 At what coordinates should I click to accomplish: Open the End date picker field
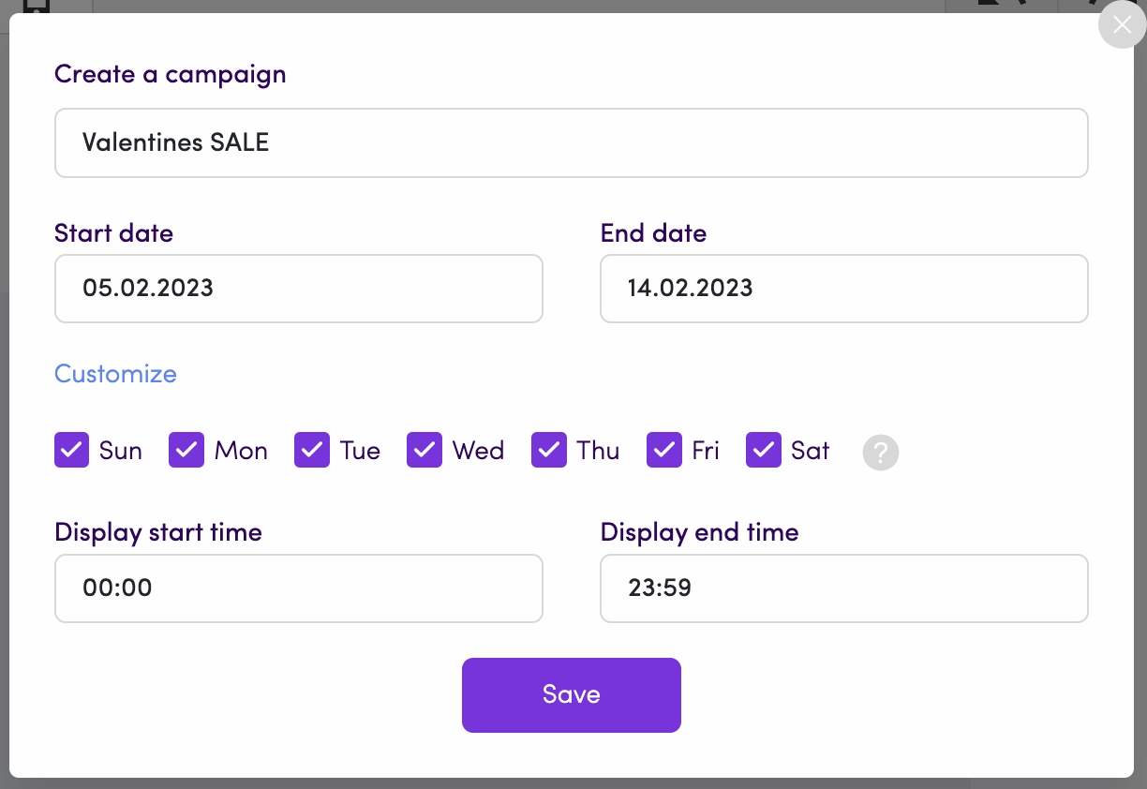click(844, 289)
